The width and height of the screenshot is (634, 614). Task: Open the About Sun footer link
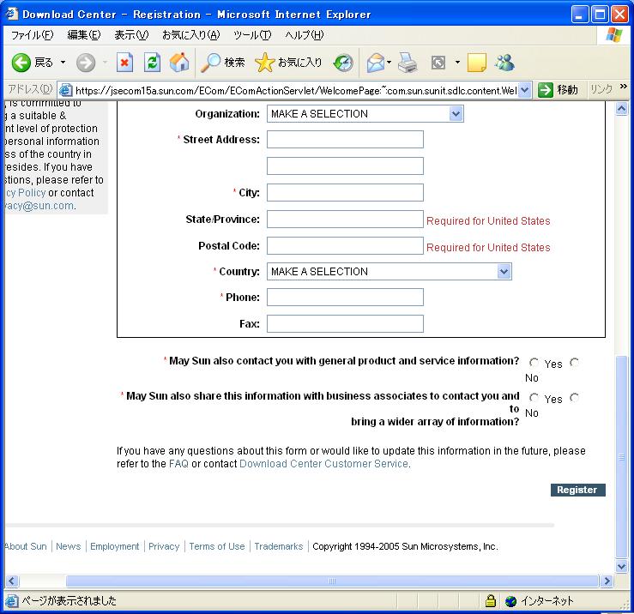26,546
